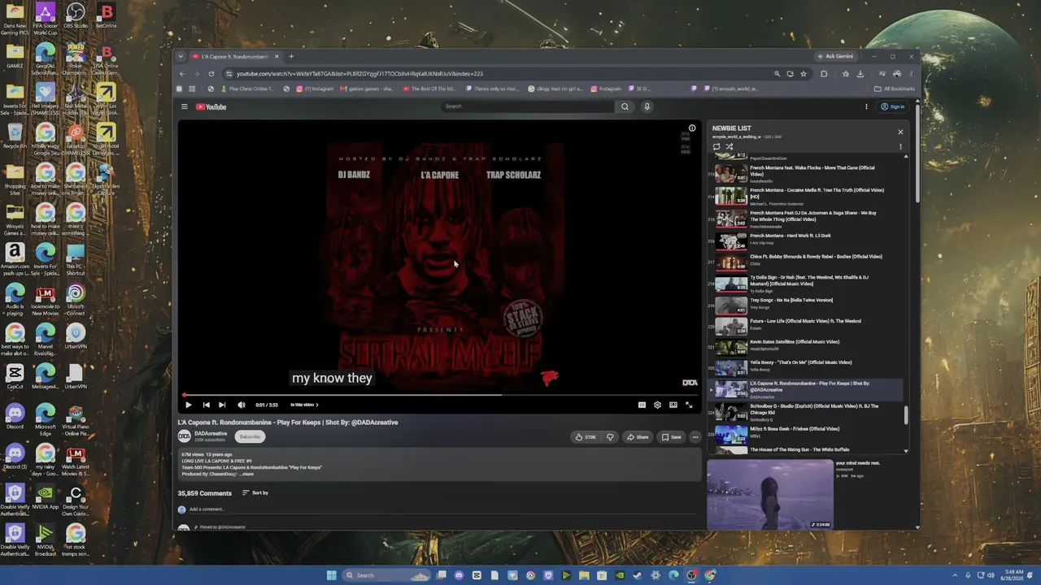Like the video with 510K likes

coord(586,437)
